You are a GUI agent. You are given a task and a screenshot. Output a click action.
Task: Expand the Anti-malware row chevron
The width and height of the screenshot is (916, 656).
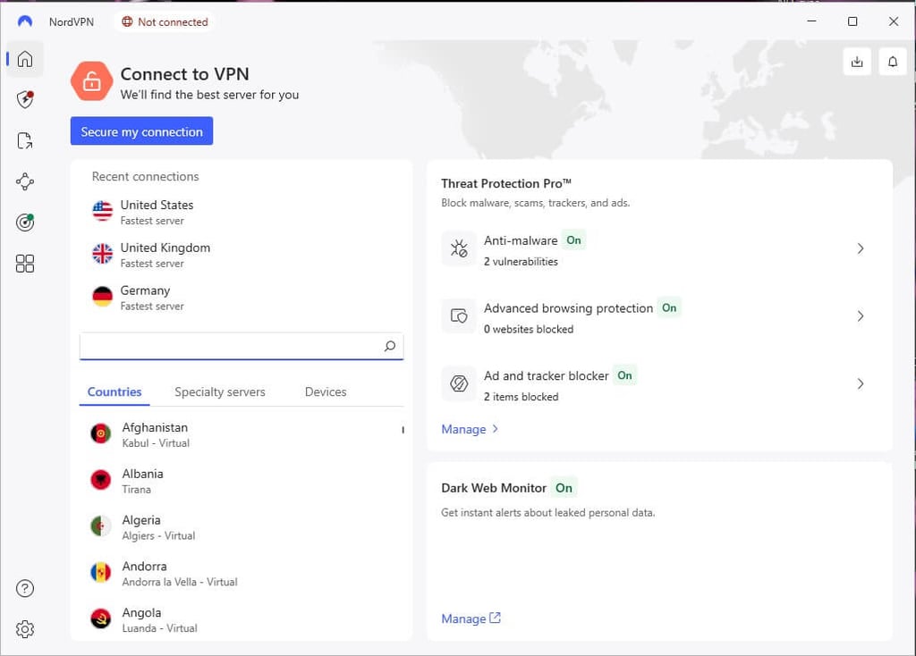click(x=861, y=248)
